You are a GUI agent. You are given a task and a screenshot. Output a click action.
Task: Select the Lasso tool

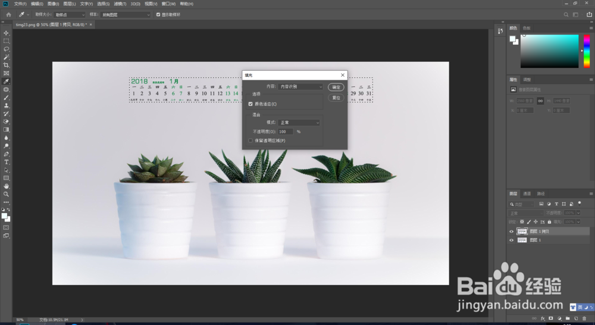6,49
